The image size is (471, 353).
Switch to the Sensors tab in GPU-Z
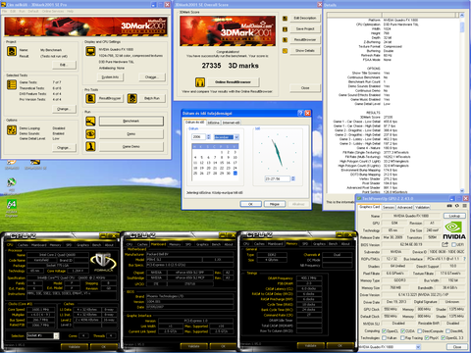[389, 207]
